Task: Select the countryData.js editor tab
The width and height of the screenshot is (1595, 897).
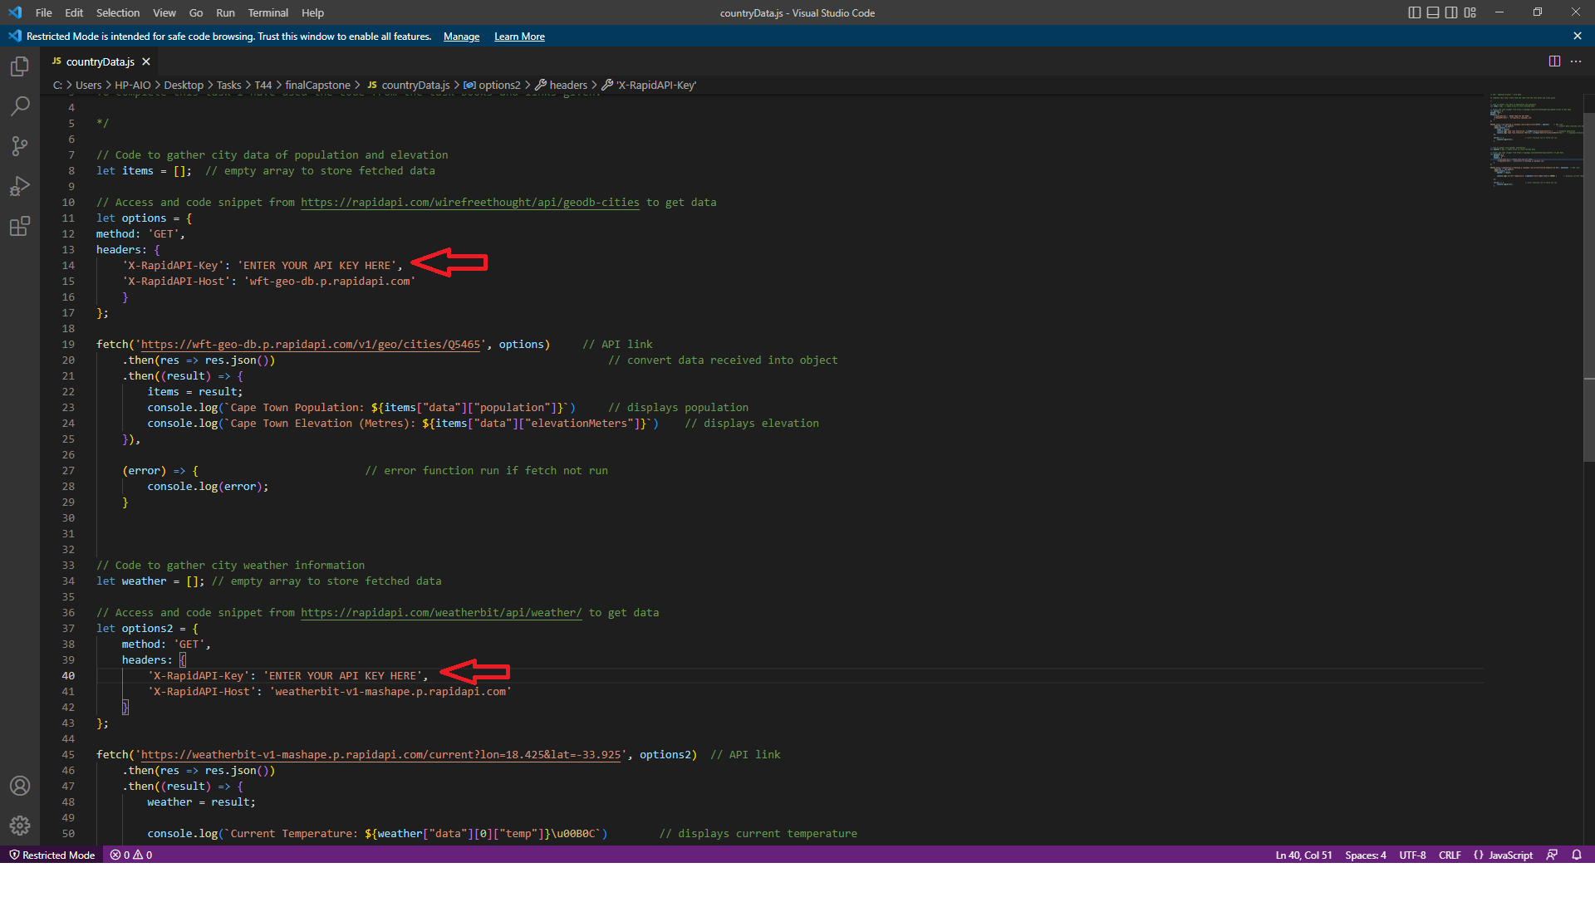Action: point(100,61)
